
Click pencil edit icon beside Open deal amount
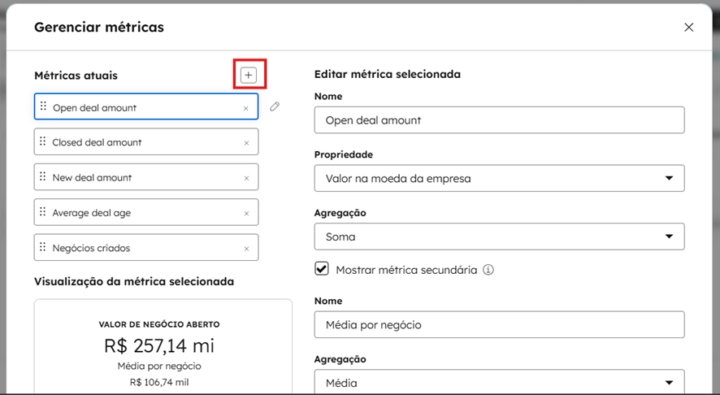[x=275, y=106]
